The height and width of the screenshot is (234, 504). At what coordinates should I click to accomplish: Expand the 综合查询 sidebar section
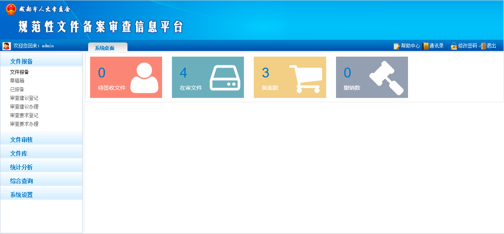(41, 179)
